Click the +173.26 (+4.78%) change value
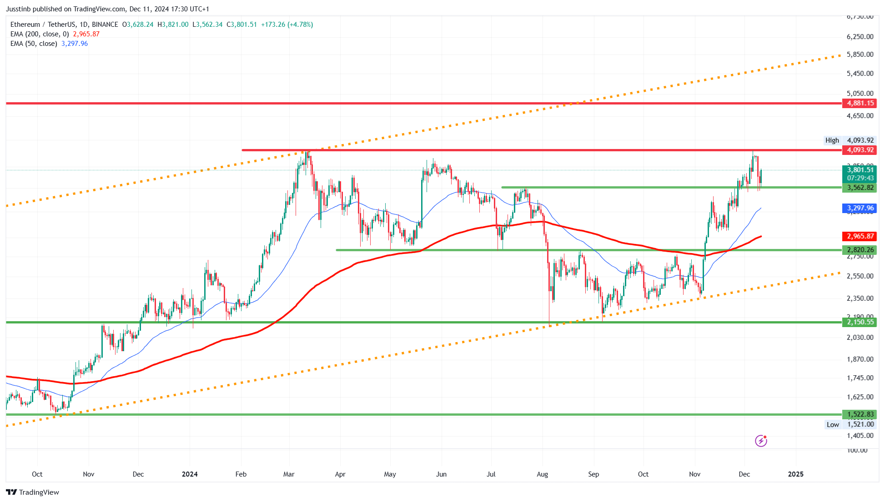Viewport: 885px width, 502px height. (287, 25)
